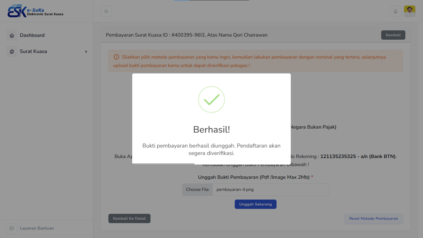This screenshot has height=238, width=423.
Task: Click the Choose File button
Action: coord(197,190)
